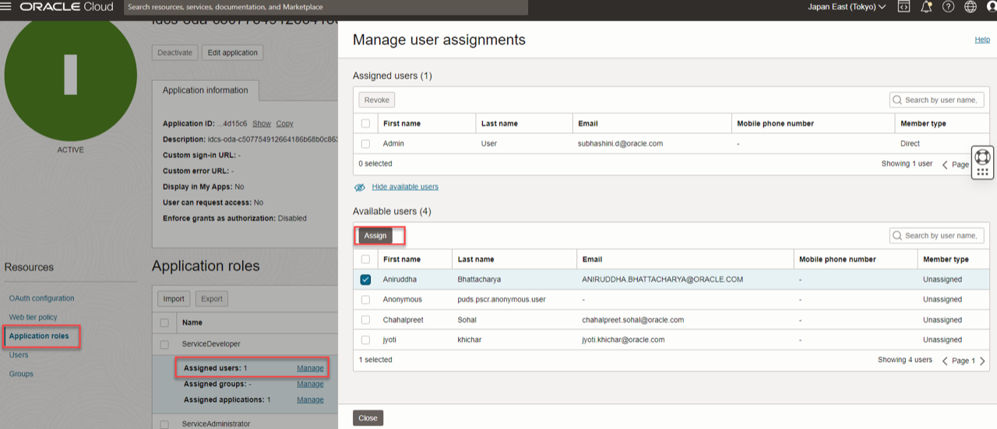997x429 pixels.
Task: Open the Help link in the panel
Action: coord(982,40)
